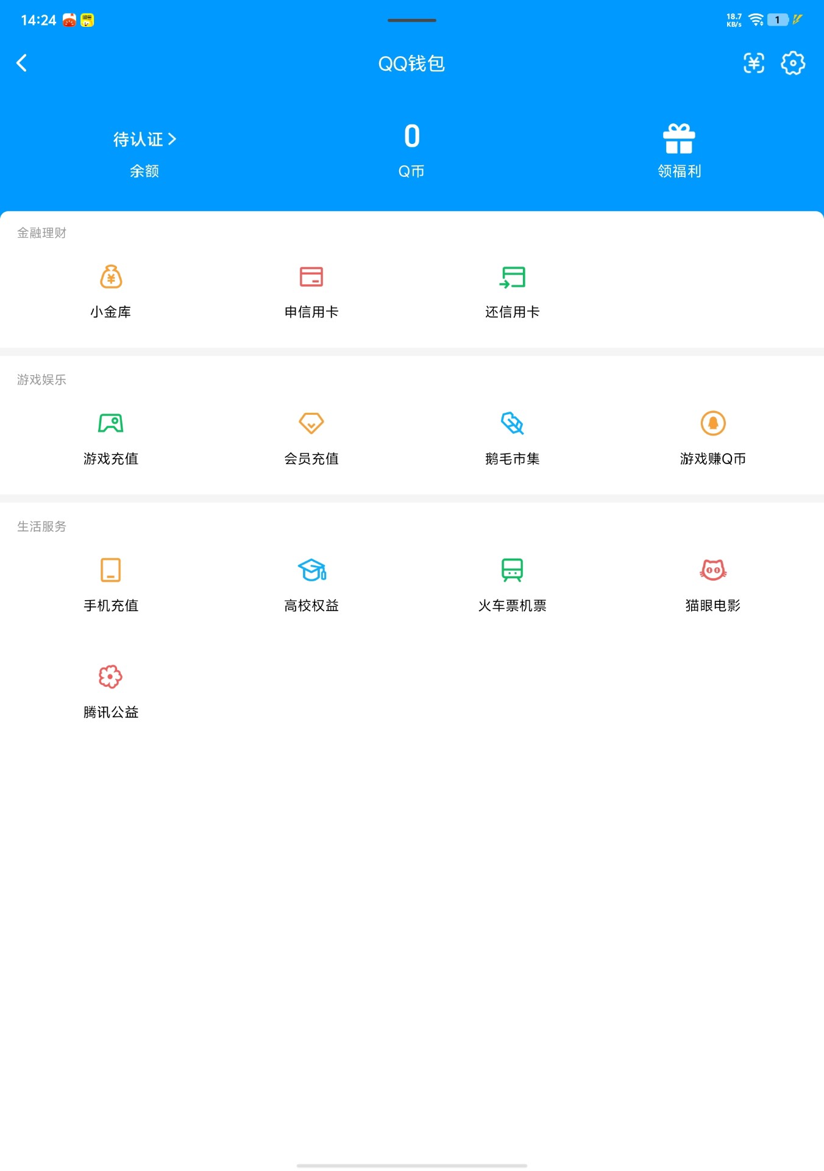Tap the 领福利 gift icon
The image size is (824, 1171).
(x=679, y=138)
